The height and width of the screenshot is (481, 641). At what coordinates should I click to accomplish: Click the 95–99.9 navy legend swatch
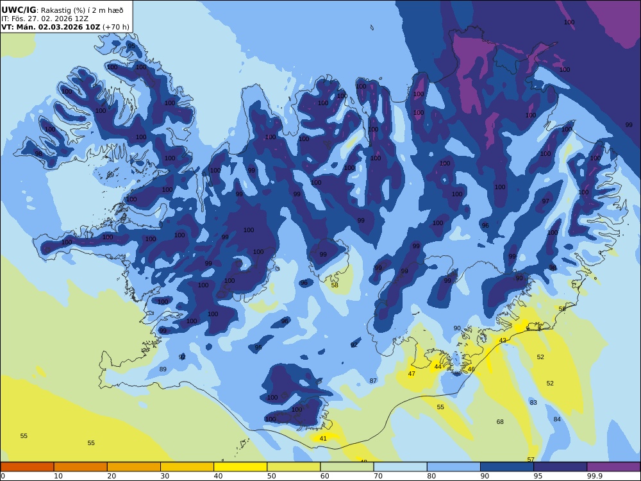tap(560, 467)
